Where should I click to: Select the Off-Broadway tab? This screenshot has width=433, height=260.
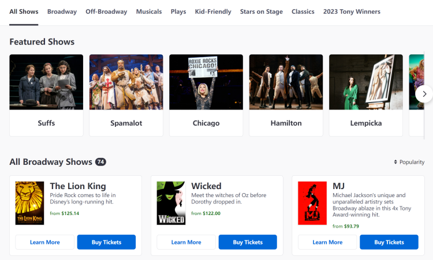click(x=106, y=12)
